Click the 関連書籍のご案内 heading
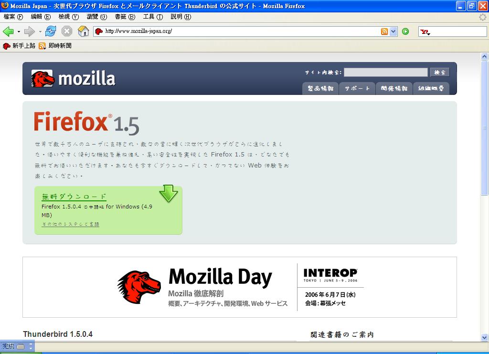The height and width of the screenshot is (354, 489). click(342, 335)
